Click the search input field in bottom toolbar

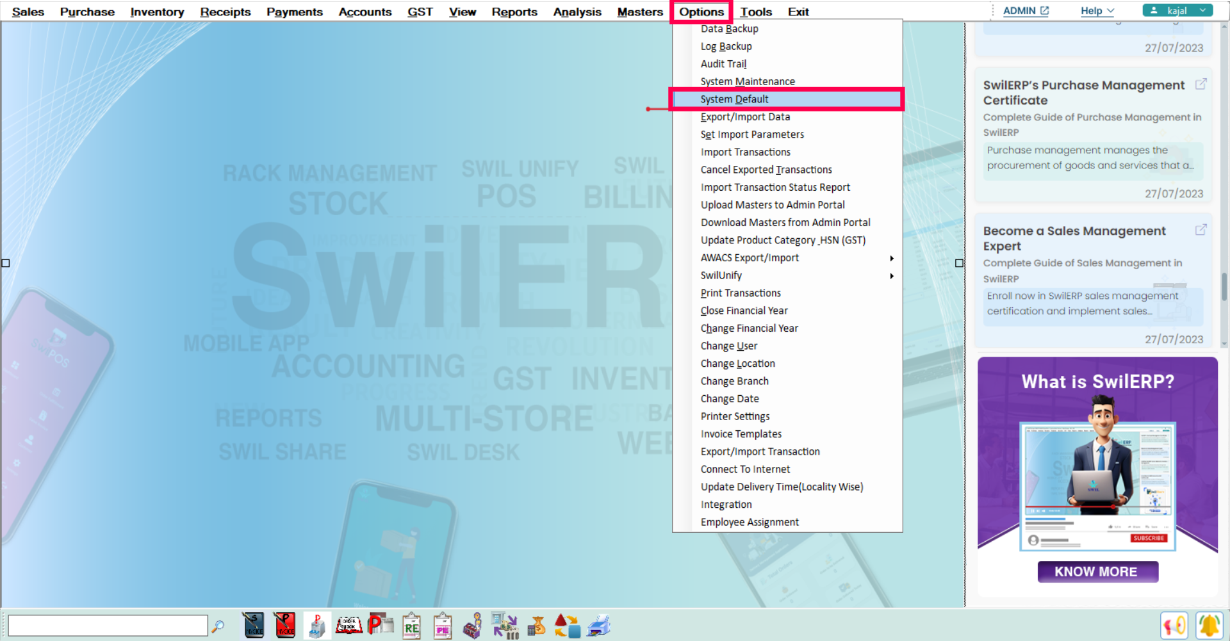pos(108,626)
